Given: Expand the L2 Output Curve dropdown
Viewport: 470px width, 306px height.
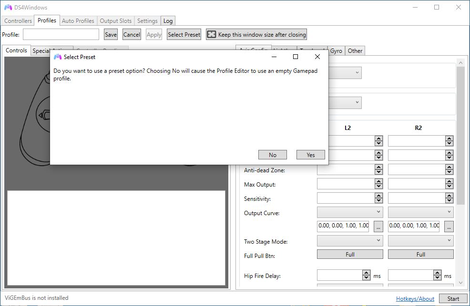Looking at the screenshot, I should pyautogui.click(x=350, y=212).
